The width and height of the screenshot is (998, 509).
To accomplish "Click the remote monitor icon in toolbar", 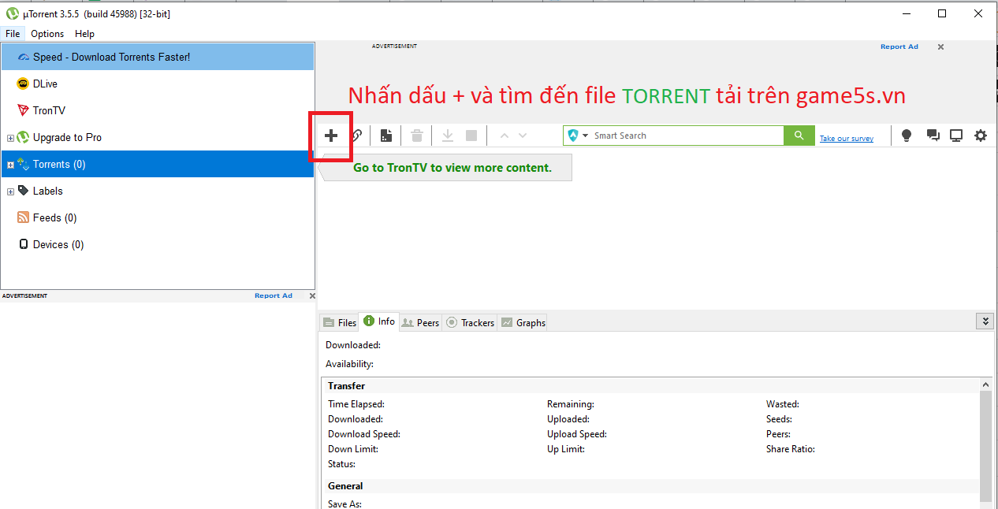I will [x=956, y=136].
